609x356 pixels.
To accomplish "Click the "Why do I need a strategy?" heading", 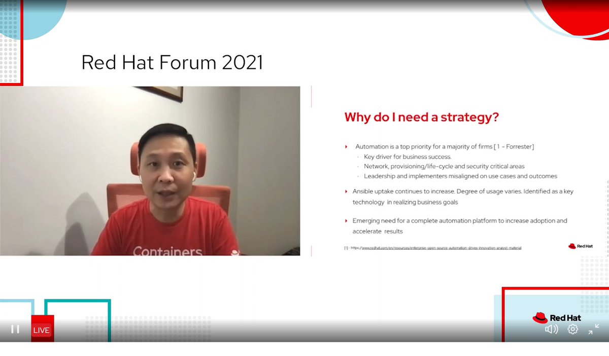I will (x=422, y=117).
